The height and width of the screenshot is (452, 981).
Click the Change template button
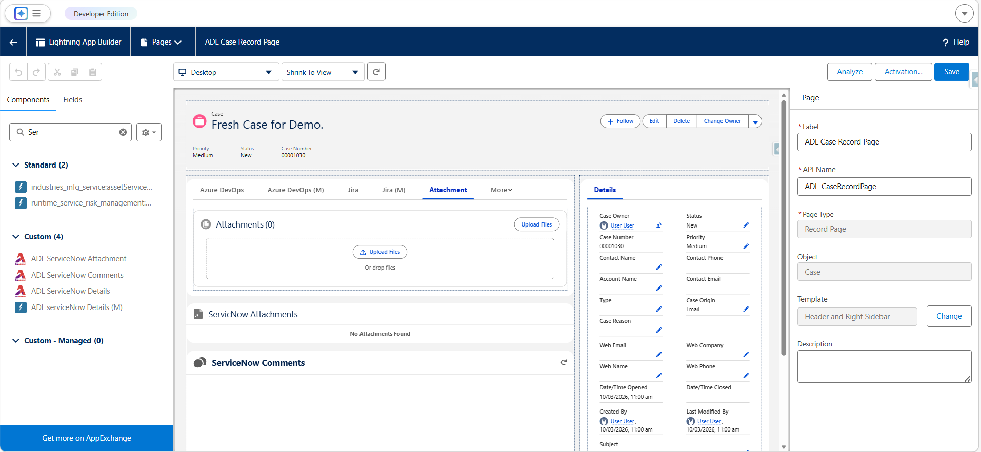[x=949, y=316]
